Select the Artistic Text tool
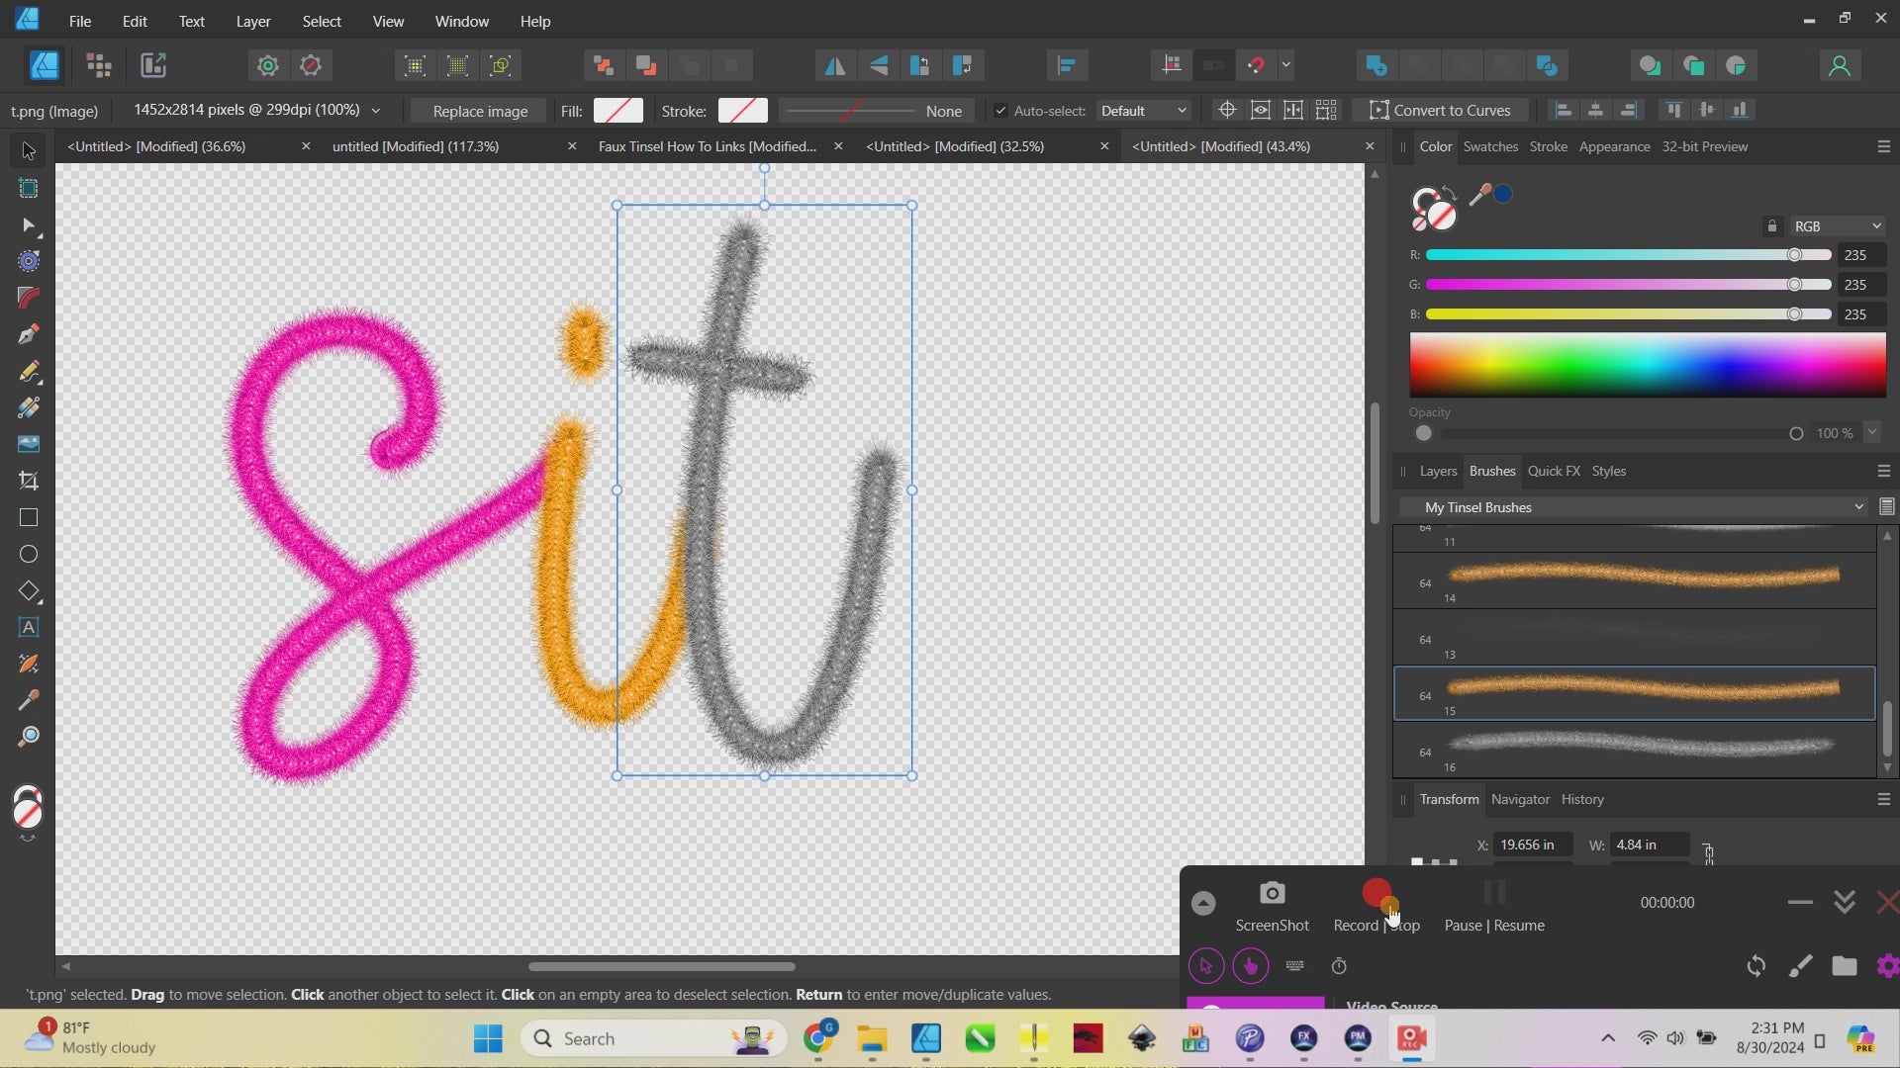Viewport: 1900px width, 1068px height. [x=28, y=628]
